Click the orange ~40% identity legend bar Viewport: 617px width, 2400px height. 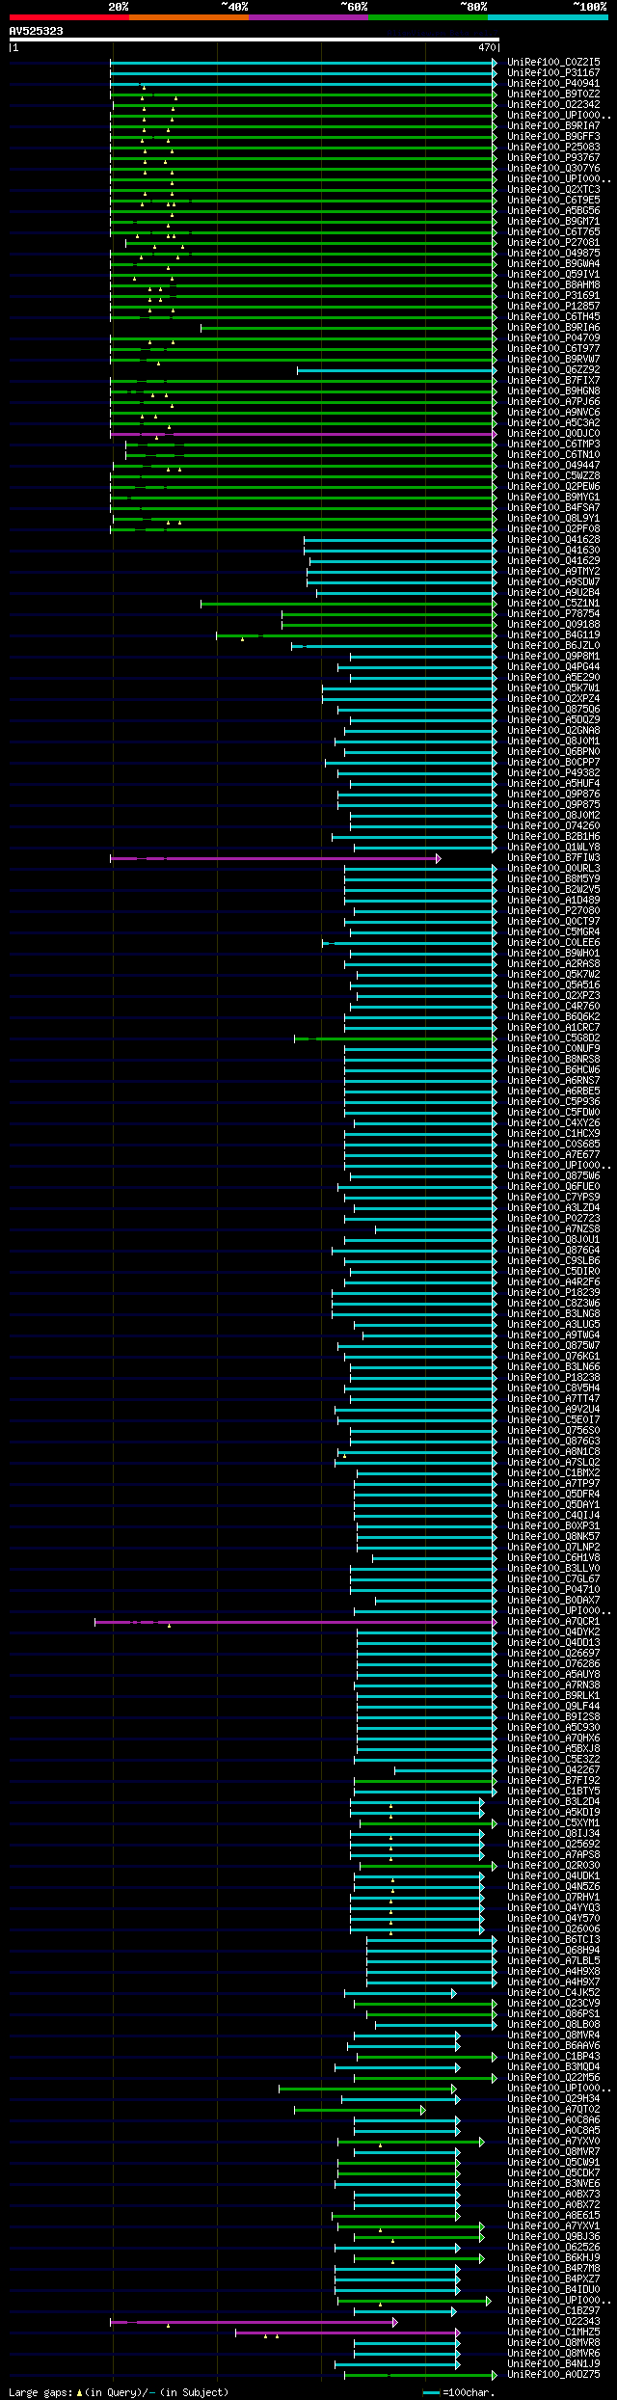point(188,17)
